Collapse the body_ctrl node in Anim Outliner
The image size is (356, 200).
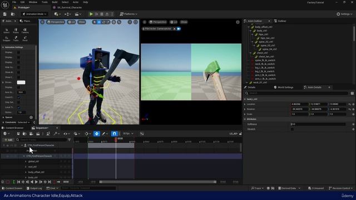coord(250,31)
